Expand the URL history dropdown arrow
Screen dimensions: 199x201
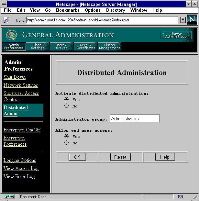(x=182, y=20)
